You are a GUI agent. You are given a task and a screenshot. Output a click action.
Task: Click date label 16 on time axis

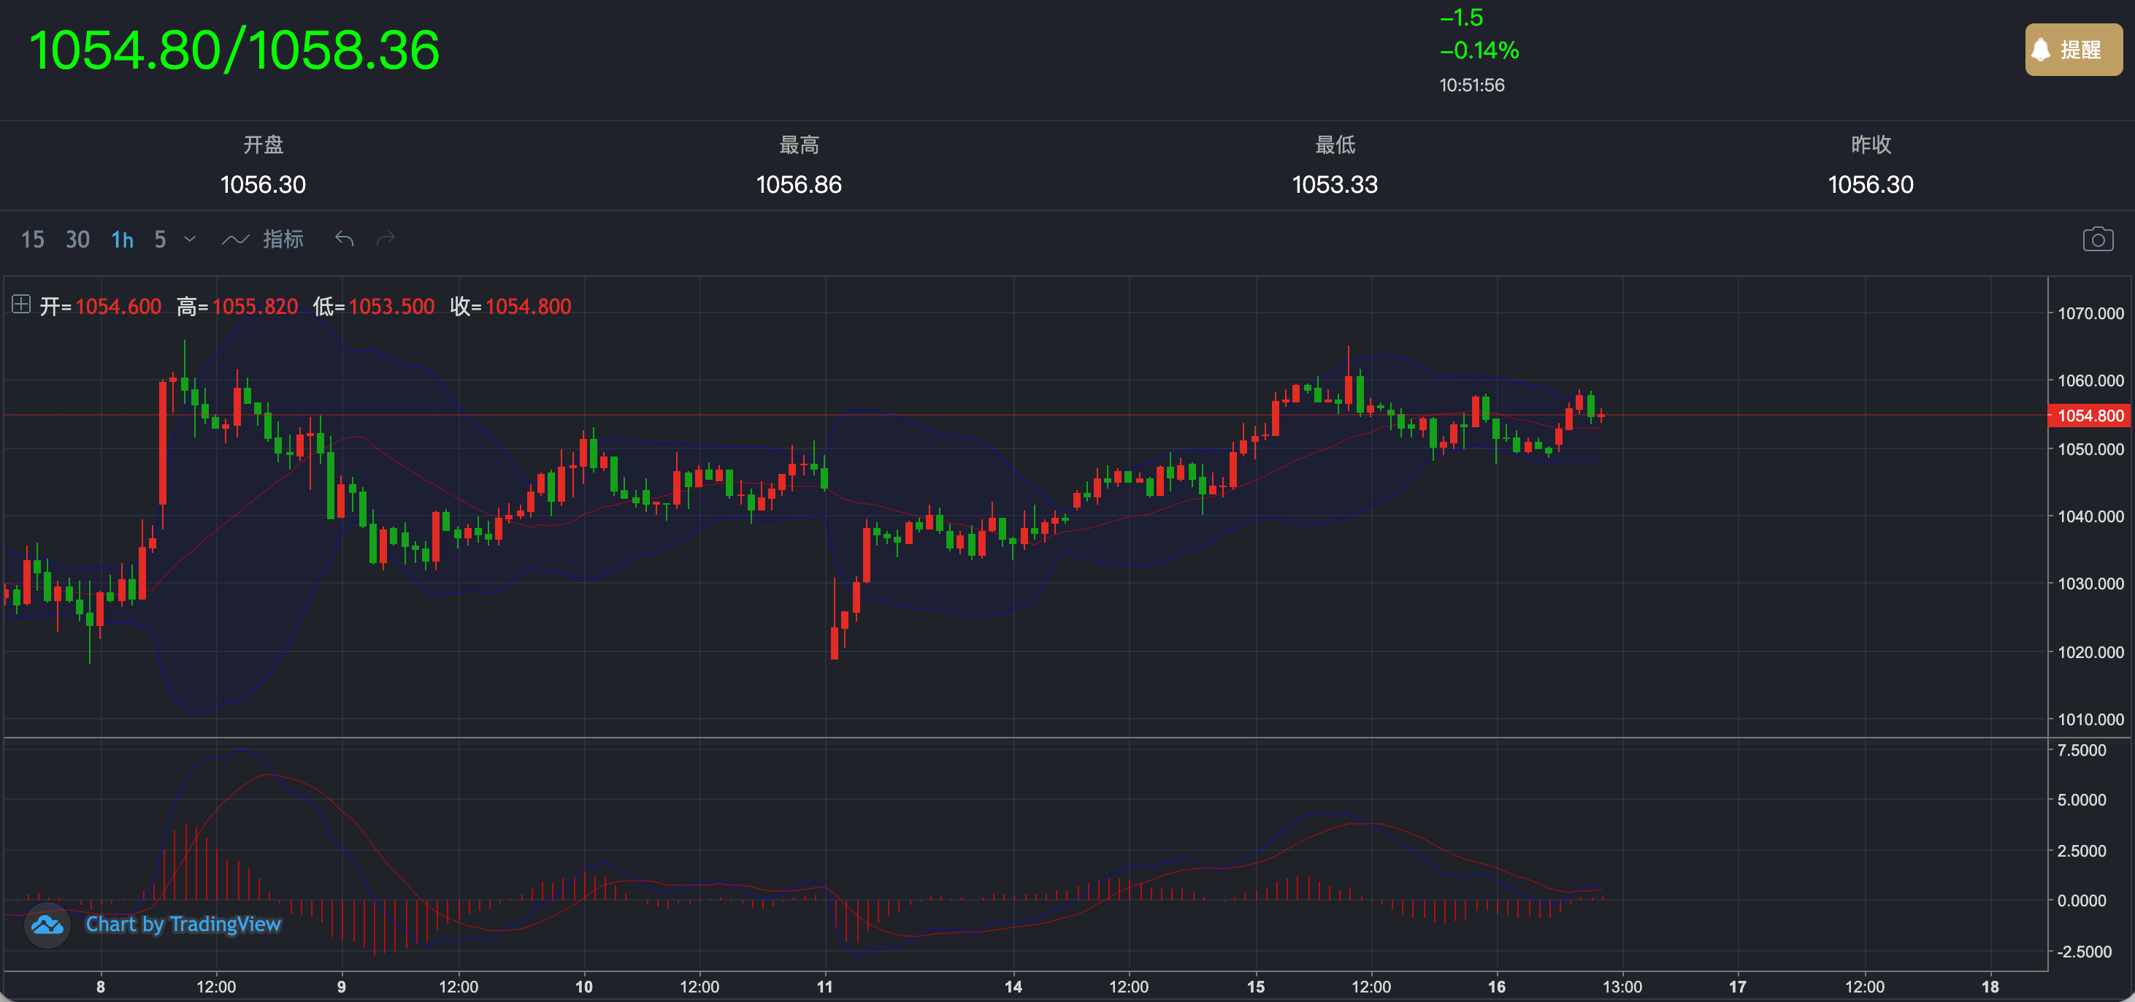(1496, 986)
